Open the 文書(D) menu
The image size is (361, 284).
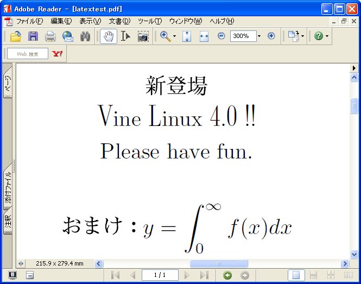119,21
